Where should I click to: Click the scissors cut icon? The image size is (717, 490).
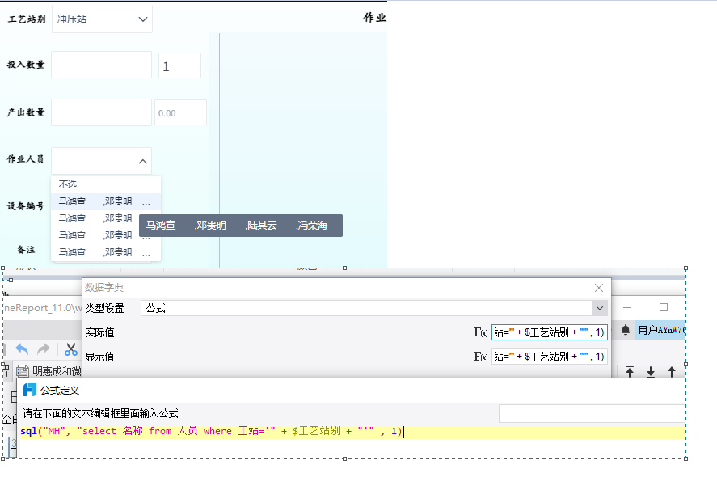71,349
